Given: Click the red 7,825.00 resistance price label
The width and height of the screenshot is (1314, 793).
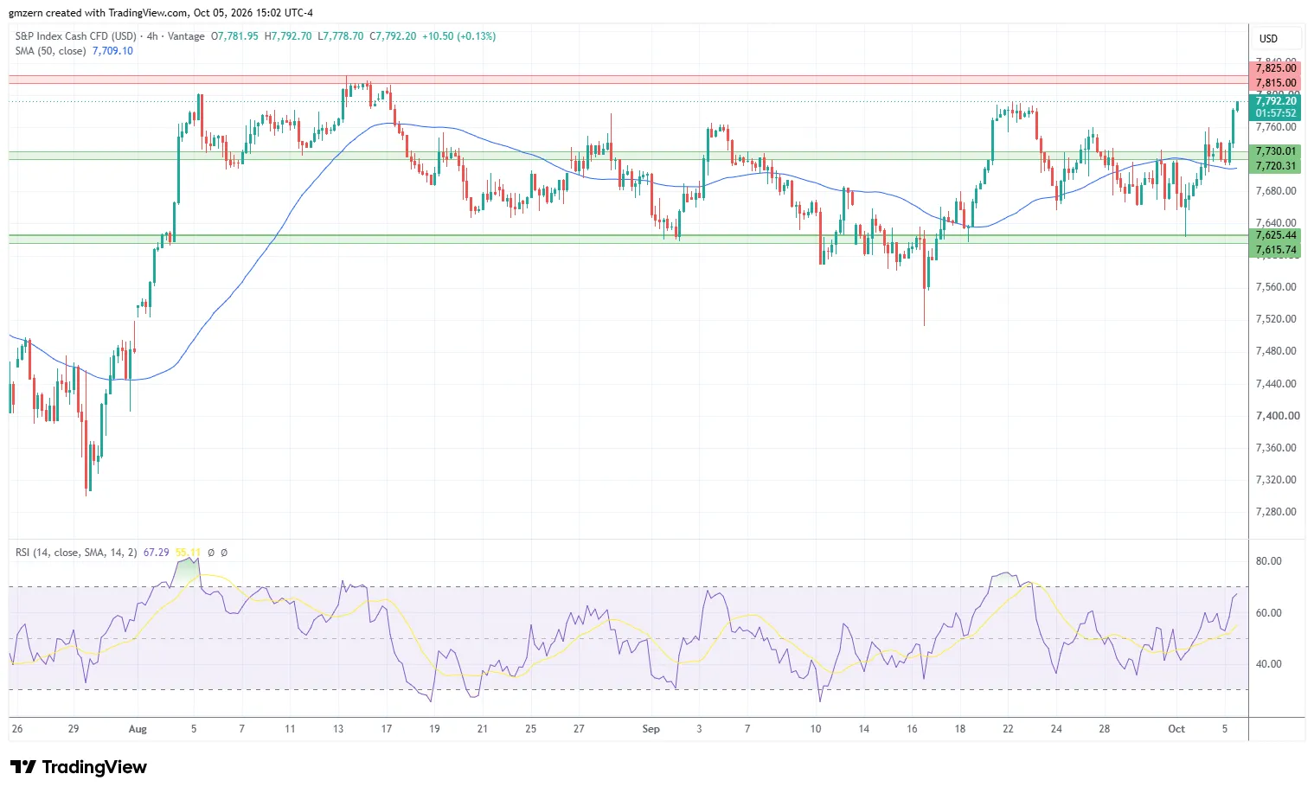Looking at the screenshot, I should click(1275, 68).
